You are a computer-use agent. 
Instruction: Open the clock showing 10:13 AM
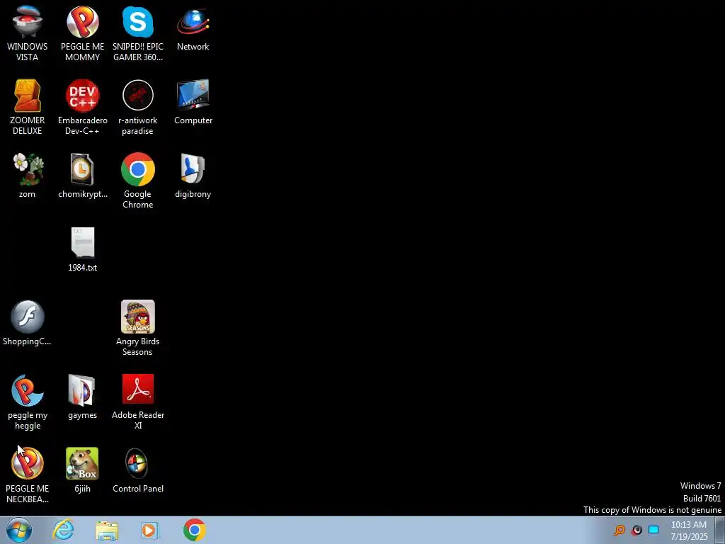click(x=689, y=531)
